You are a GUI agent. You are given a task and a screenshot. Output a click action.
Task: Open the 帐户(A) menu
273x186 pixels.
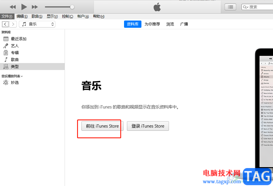[x=83, y=16]
